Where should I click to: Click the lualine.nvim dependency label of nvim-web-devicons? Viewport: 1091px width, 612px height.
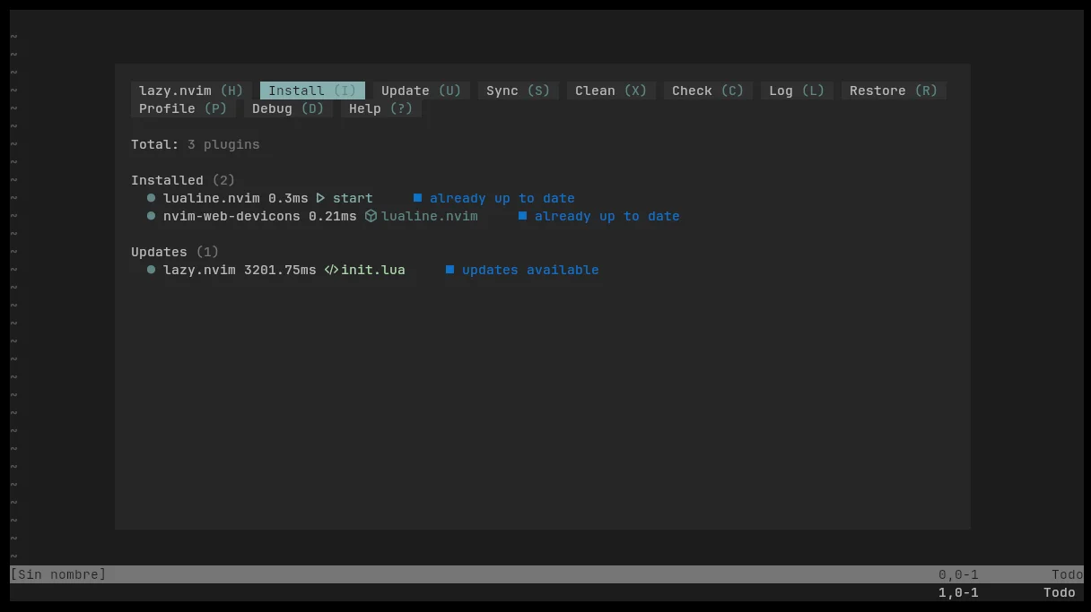(x=430, y=216)
